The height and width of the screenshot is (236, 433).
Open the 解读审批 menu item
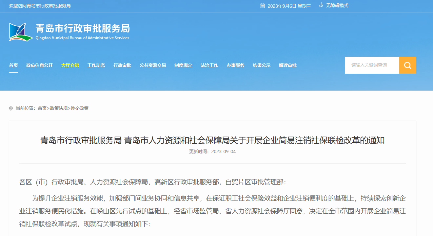click(x=288, y=66)
